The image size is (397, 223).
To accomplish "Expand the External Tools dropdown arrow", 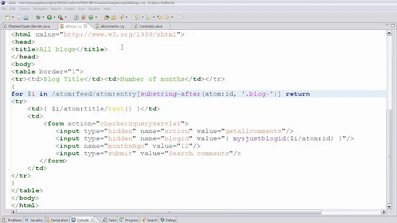I will pos(66,18).
